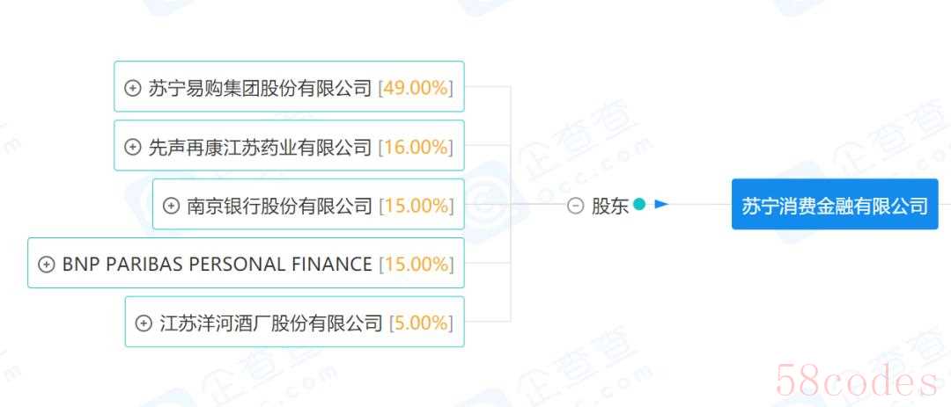Collapse the 股东 branch minus icon
Viewport: 951px width, 407px height.
tap(576, 206)
